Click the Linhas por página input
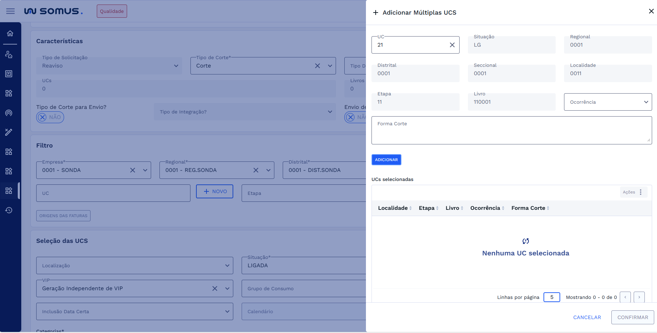Image resolution: width=657 pixels, height=333 pixels. point(552,297)
